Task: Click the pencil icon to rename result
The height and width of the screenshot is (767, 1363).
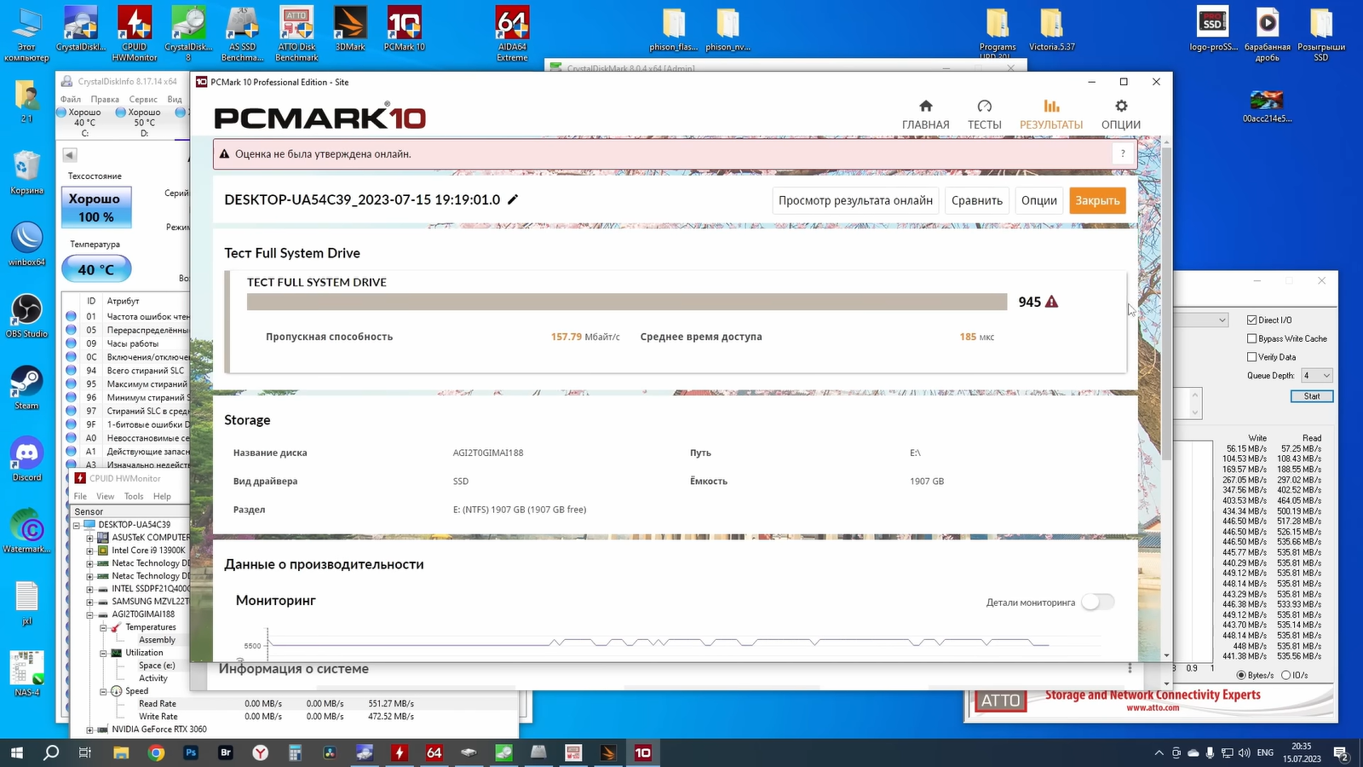Action: coord(513,199)
